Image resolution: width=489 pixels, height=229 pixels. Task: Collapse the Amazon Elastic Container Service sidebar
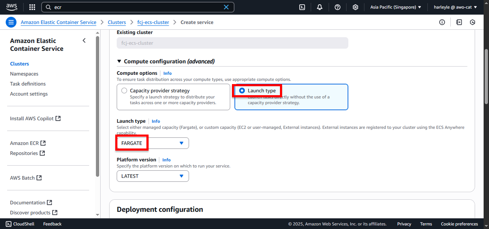(84, 40)
